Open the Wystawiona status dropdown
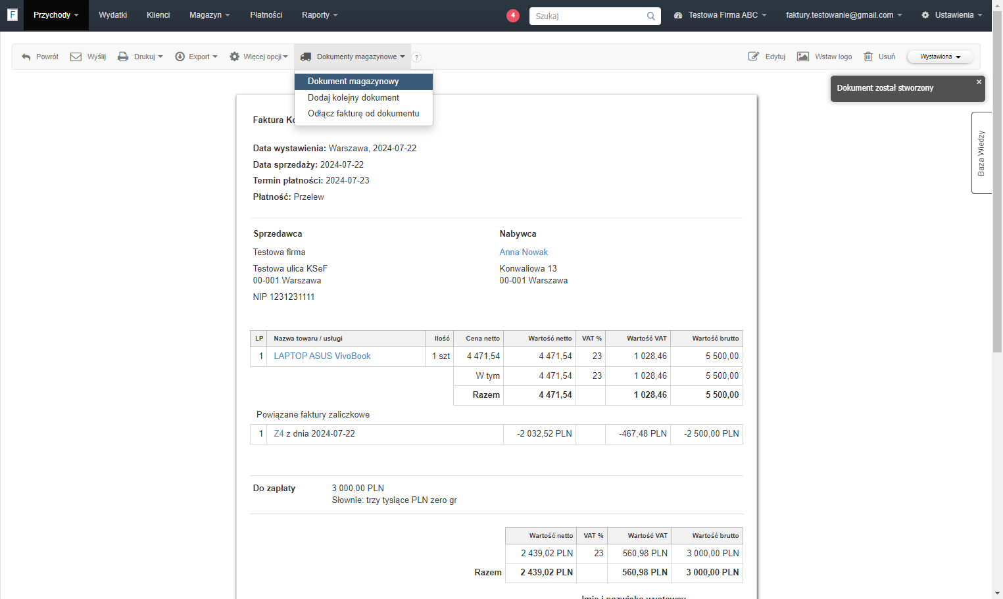 (941, 57)
